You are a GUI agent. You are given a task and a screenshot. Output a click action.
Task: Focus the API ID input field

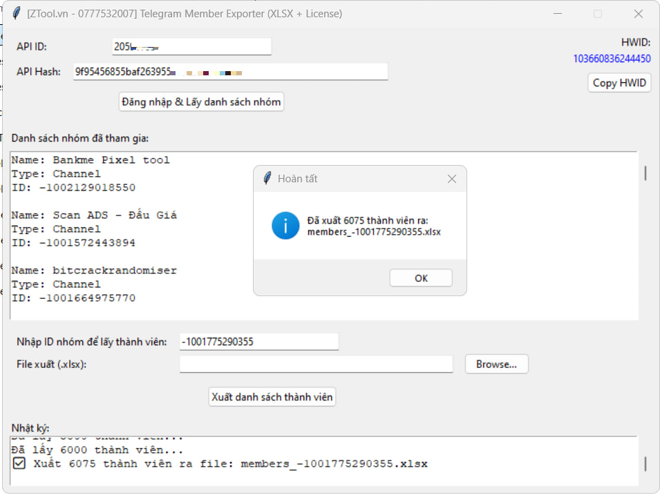click(191, 46)
